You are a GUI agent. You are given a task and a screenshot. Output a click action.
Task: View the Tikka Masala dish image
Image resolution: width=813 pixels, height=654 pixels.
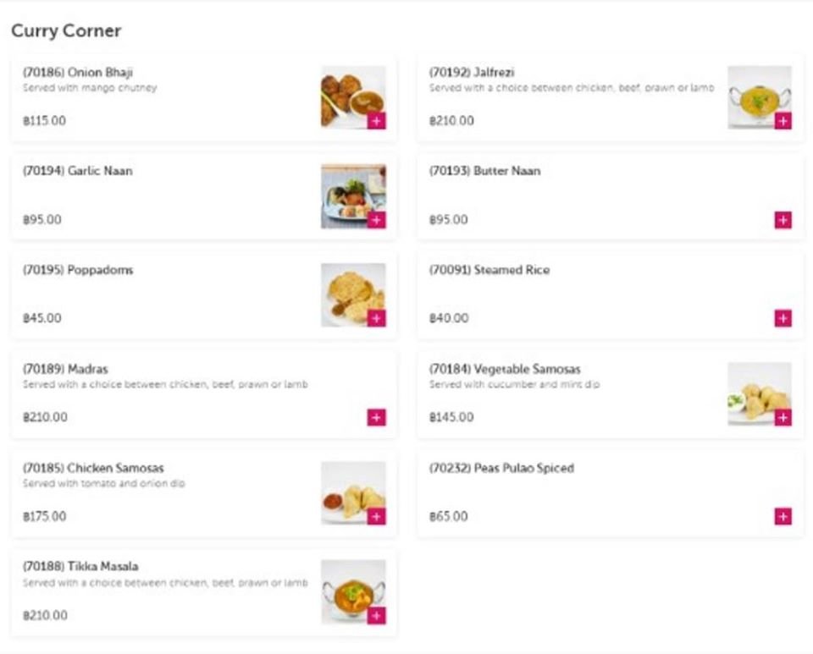353,592
